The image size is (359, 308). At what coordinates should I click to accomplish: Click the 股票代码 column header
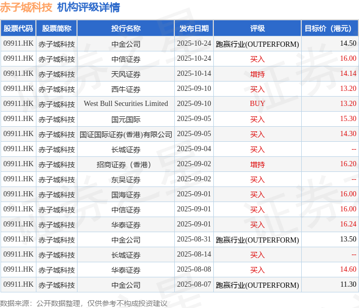pos(18,29)
